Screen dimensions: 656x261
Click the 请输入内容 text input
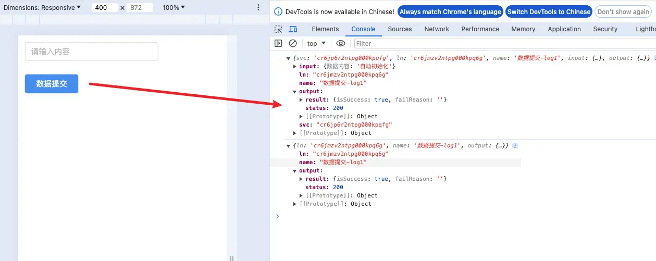92,52
